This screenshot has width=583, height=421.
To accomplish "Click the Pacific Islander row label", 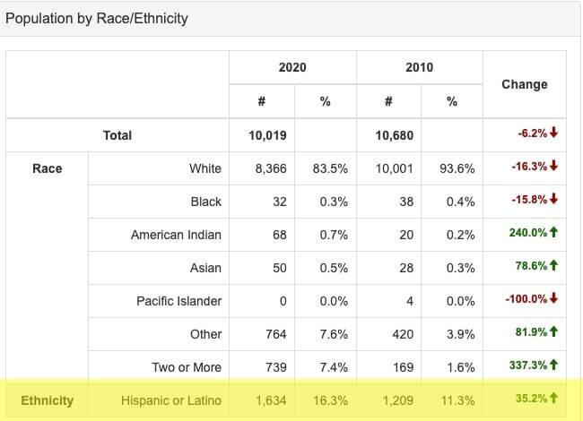I will [178, 301].
